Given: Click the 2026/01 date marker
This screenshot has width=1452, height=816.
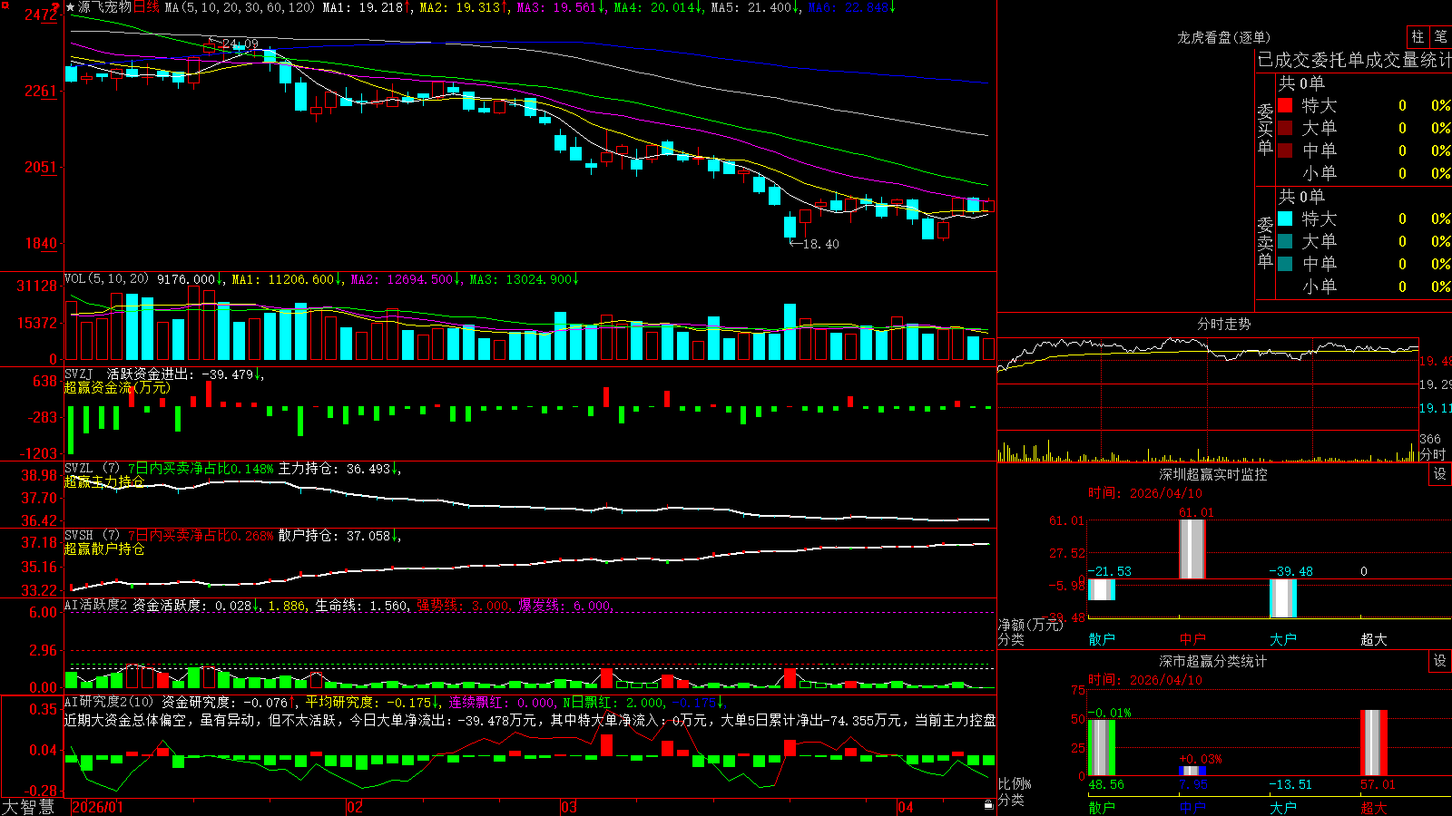Looking at the screenshot, I should tap(97, 807).
